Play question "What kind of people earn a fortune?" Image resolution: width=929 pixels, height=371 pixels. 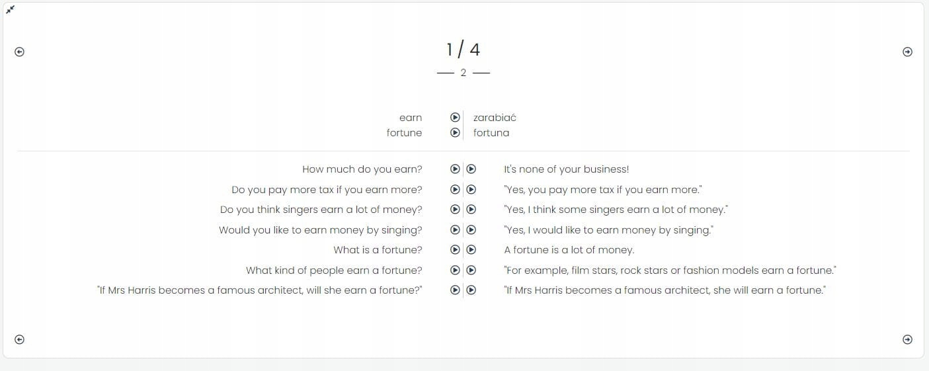(455, 270)
